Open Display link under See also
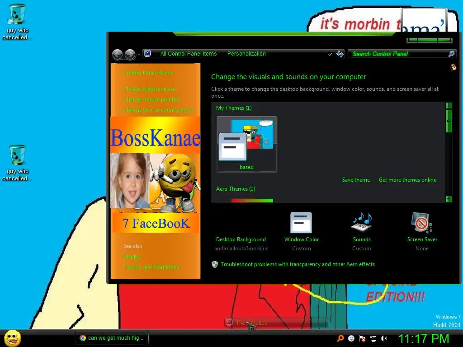 tap(132, 257)
